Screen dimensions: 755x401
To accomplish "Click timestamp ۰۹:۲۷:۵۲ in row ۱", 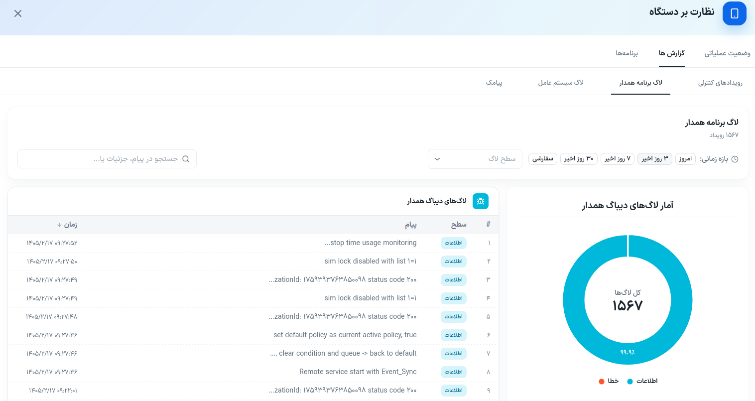I will point(52,243).
